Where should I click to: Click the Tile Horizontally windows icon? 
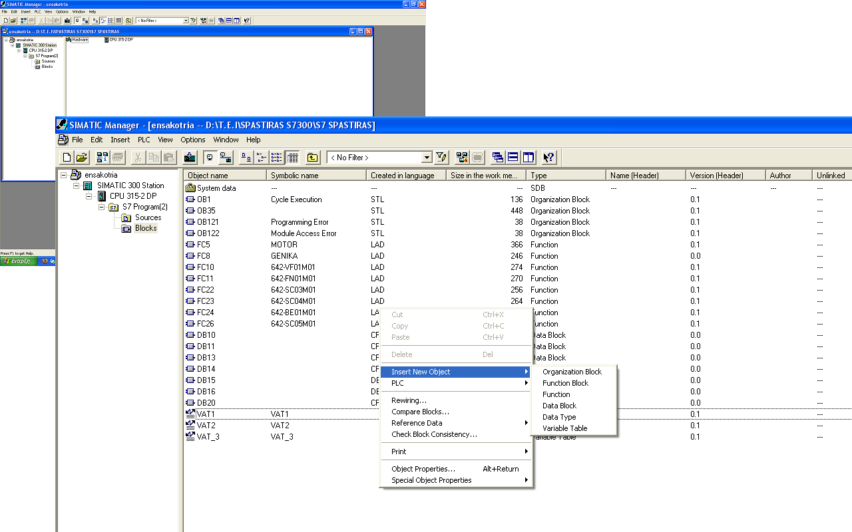pyautogui.click(x=513, y=158)
